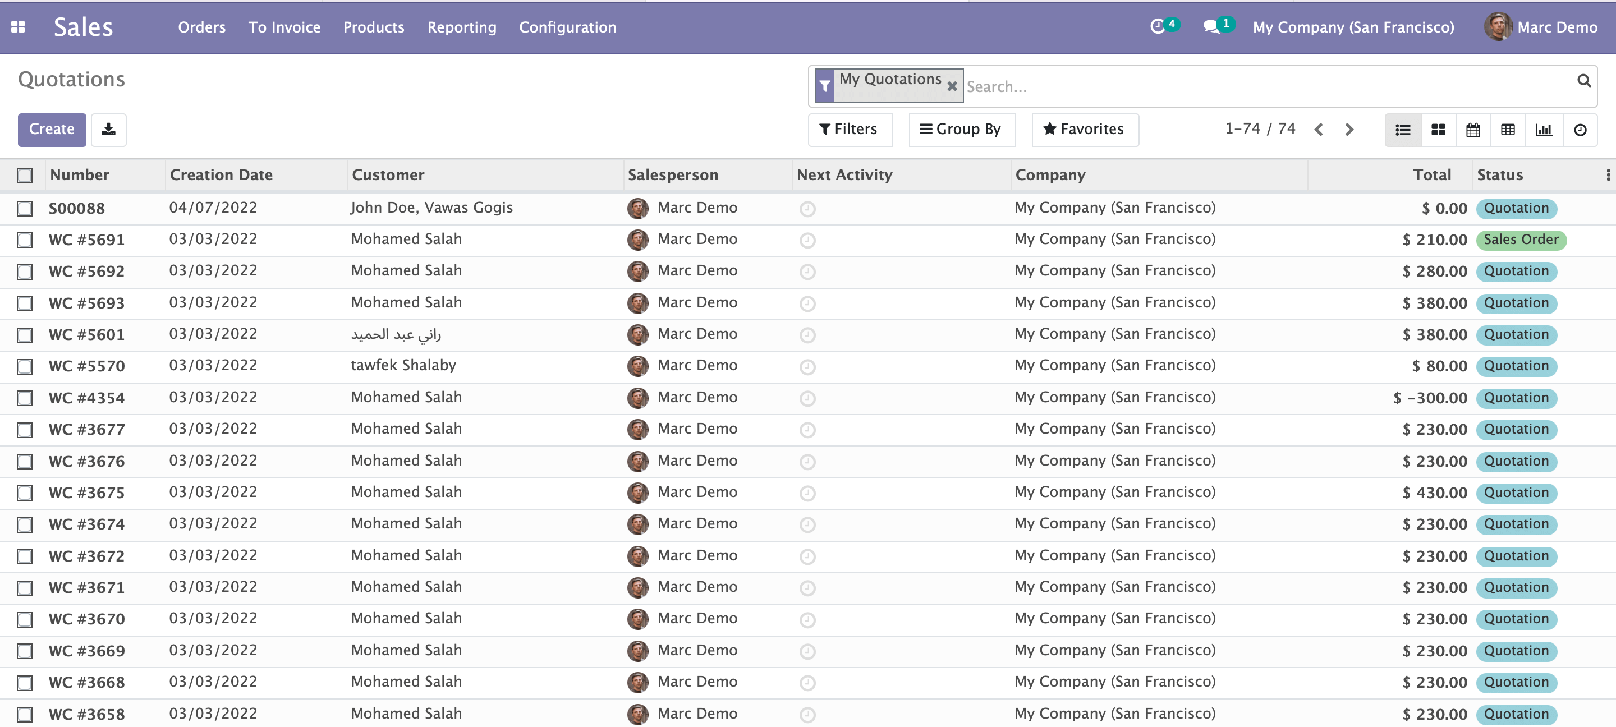Switch to Calendar view
The height and width of the screenshot is (727, 1616).
(1472, 130)
